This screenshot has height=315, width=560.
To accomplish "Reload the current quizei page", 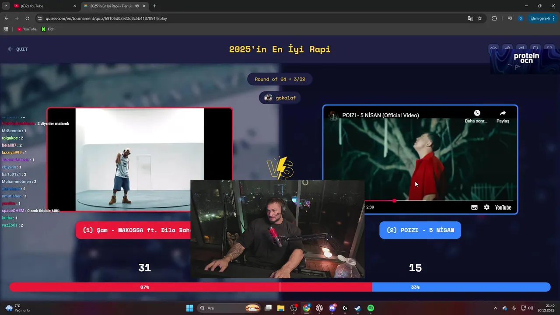I will click(x=27, y=18).
